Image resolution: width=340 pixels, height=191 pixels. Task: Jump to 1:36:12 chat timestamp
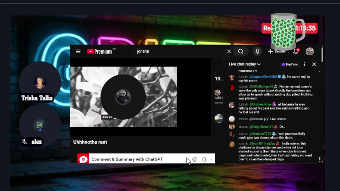point(243,134)
